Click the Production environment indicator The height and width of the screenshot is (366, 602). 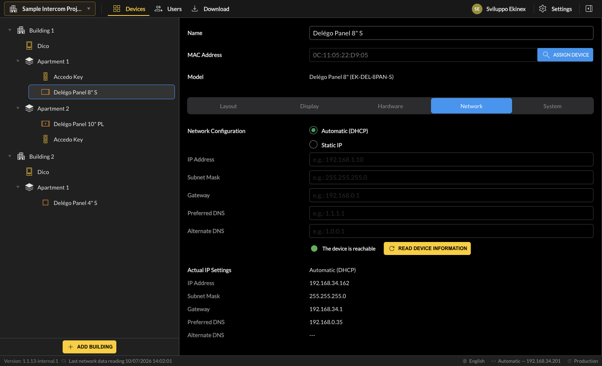point(582,361)
